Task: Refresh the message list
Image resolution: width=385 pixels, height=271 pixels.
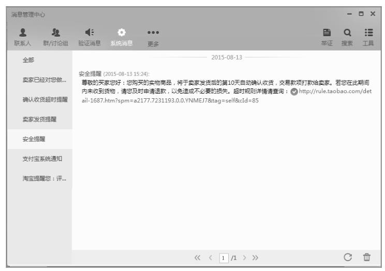Action: coord(348,257)
